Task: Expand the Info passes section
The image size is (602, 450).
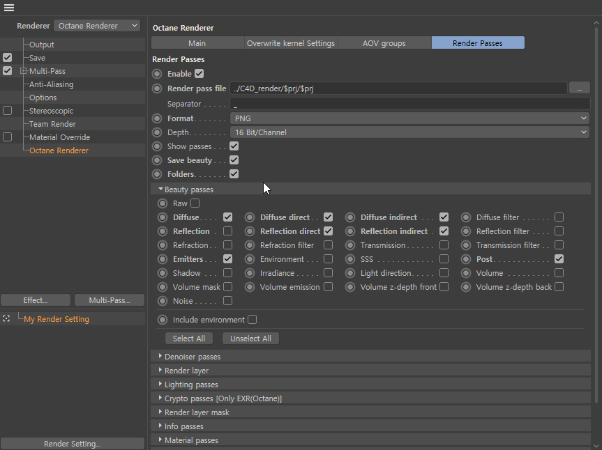Action: (x=160, y=426)
